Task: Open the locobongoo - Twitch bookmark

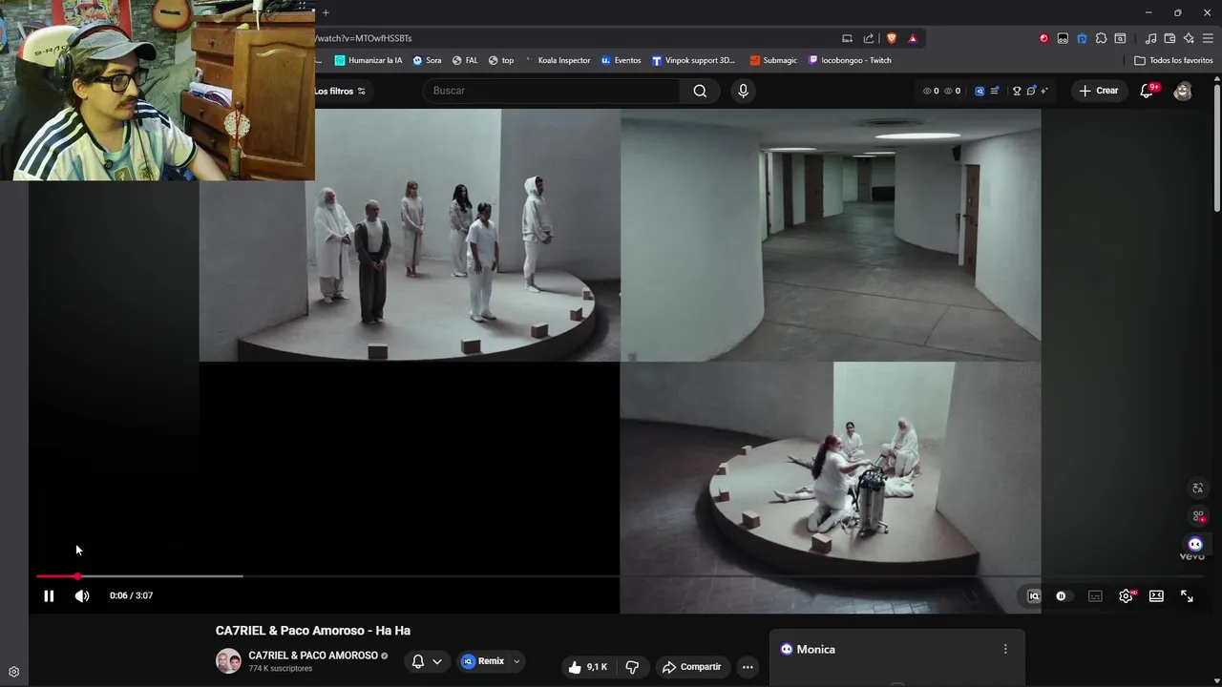Action: point(850,60)
